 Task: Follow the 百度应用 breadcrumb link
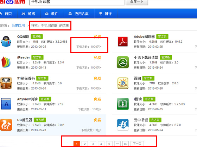(x=18, y=26)
